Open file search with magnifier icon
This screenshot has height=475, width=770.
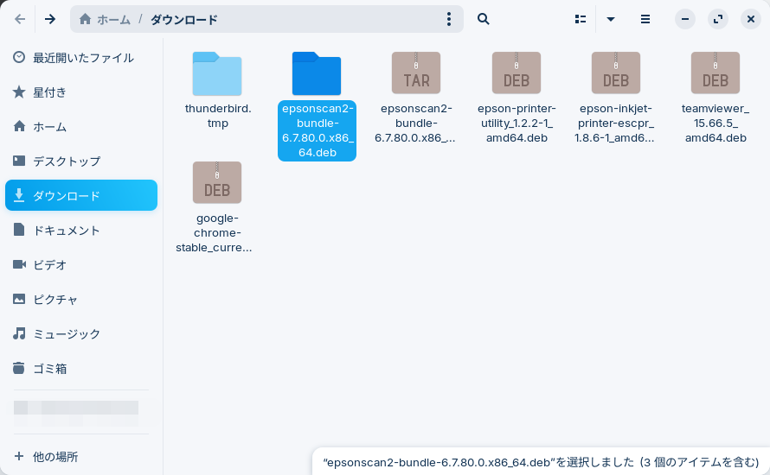(484, 19)
